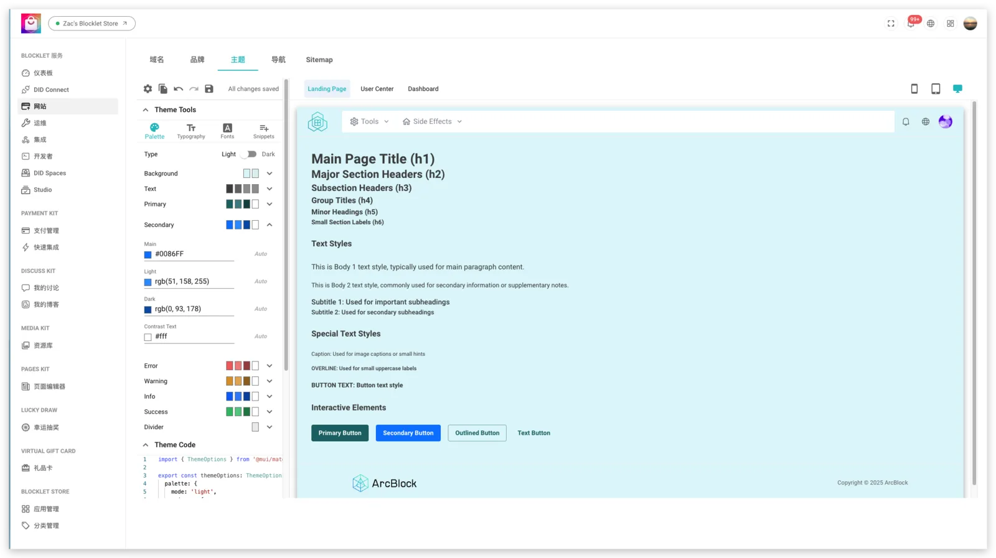Click Secondary Light color swatch
996x558 pixels.
[148, 282]
